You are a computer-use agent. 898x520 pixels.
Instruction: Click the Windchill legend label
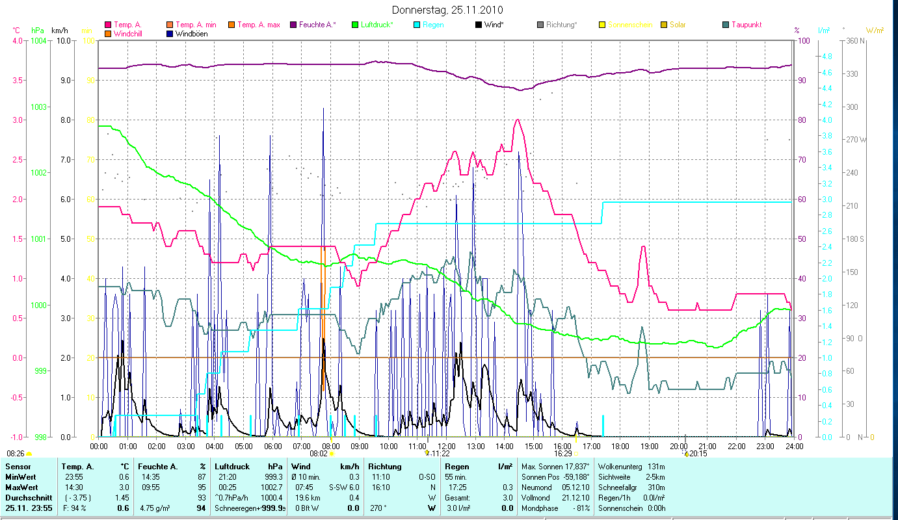click(x=128, y=34)
